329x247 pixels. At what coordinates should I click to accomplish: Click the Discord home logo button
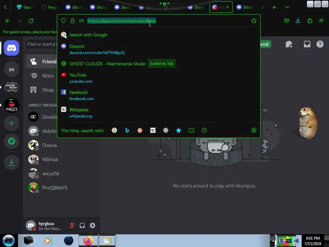[12, 48]
